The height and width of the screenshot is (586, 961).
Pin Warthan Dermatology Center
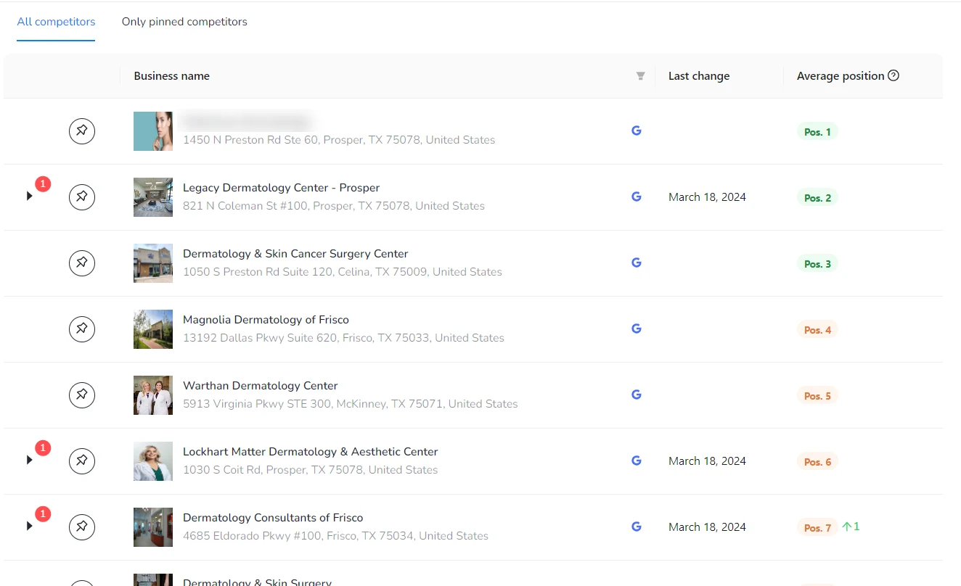click(82, 395)
